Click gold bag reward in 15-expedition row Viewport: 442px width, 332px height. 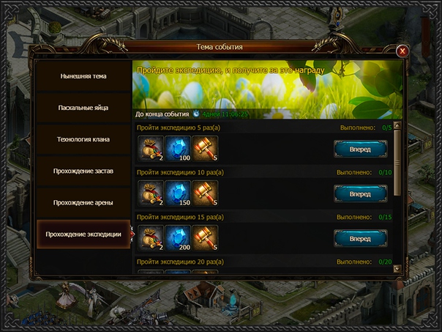pos(151,238)
